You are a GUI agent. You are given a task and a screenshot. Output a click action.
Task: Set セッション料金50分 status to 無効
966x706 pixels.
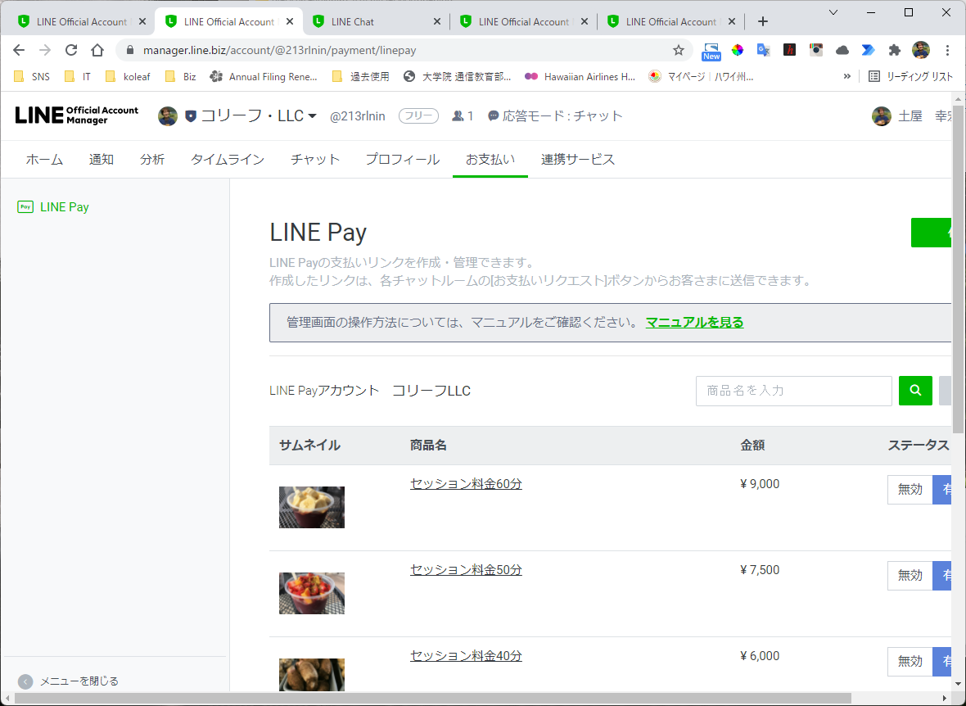coord(910,575)
